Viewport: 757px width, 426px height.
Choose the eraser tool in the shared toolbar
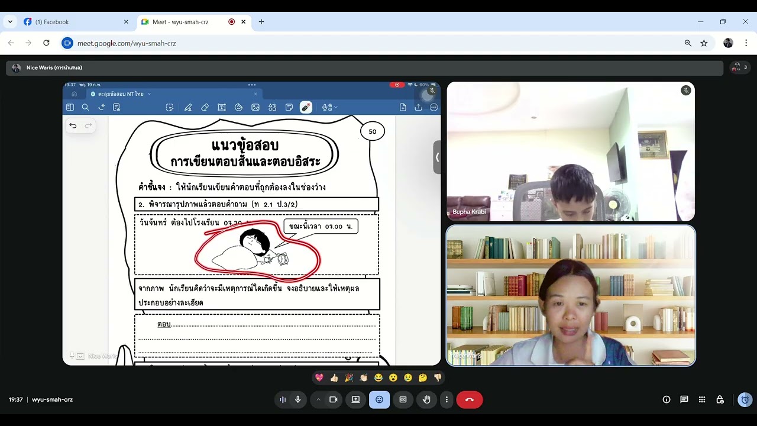click(x=205, y=107)
